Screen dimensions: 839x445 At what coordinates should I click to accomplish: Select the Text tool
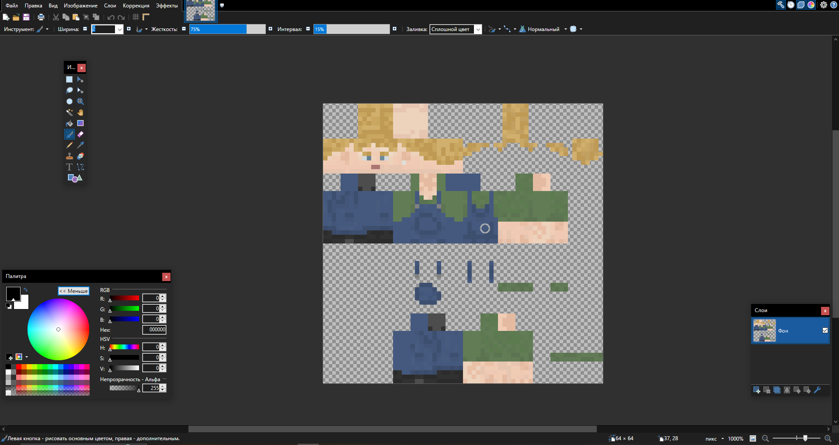click(69, 167)
